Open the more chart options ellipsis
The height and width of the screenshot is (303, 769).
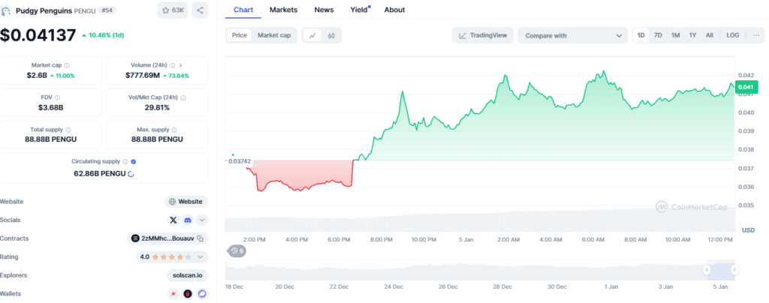(755, 35)
